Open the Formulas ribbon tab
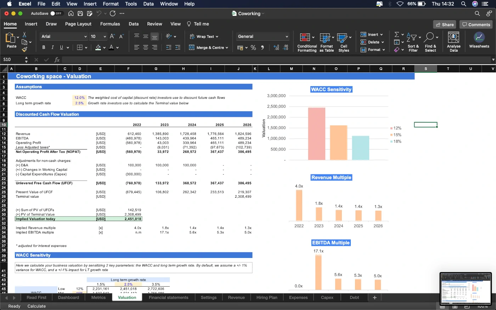The height and width of the screenshot is (310, 496). tap(110, 24)
